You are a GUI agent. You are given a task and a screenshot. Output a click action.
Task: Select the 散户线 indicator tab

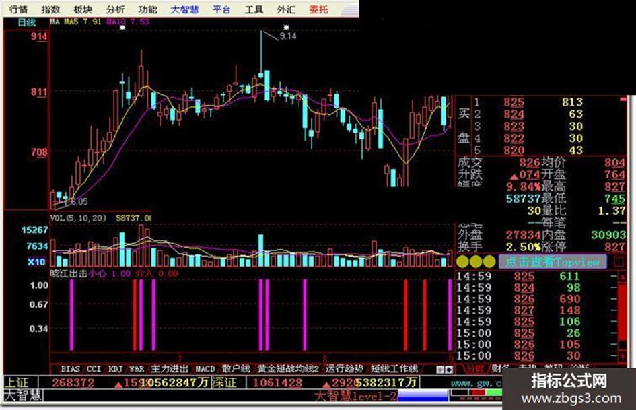[236, 368]
